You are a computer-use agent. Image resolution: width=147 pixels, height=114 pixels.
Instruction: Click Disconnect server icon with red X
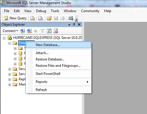[29, 31]
